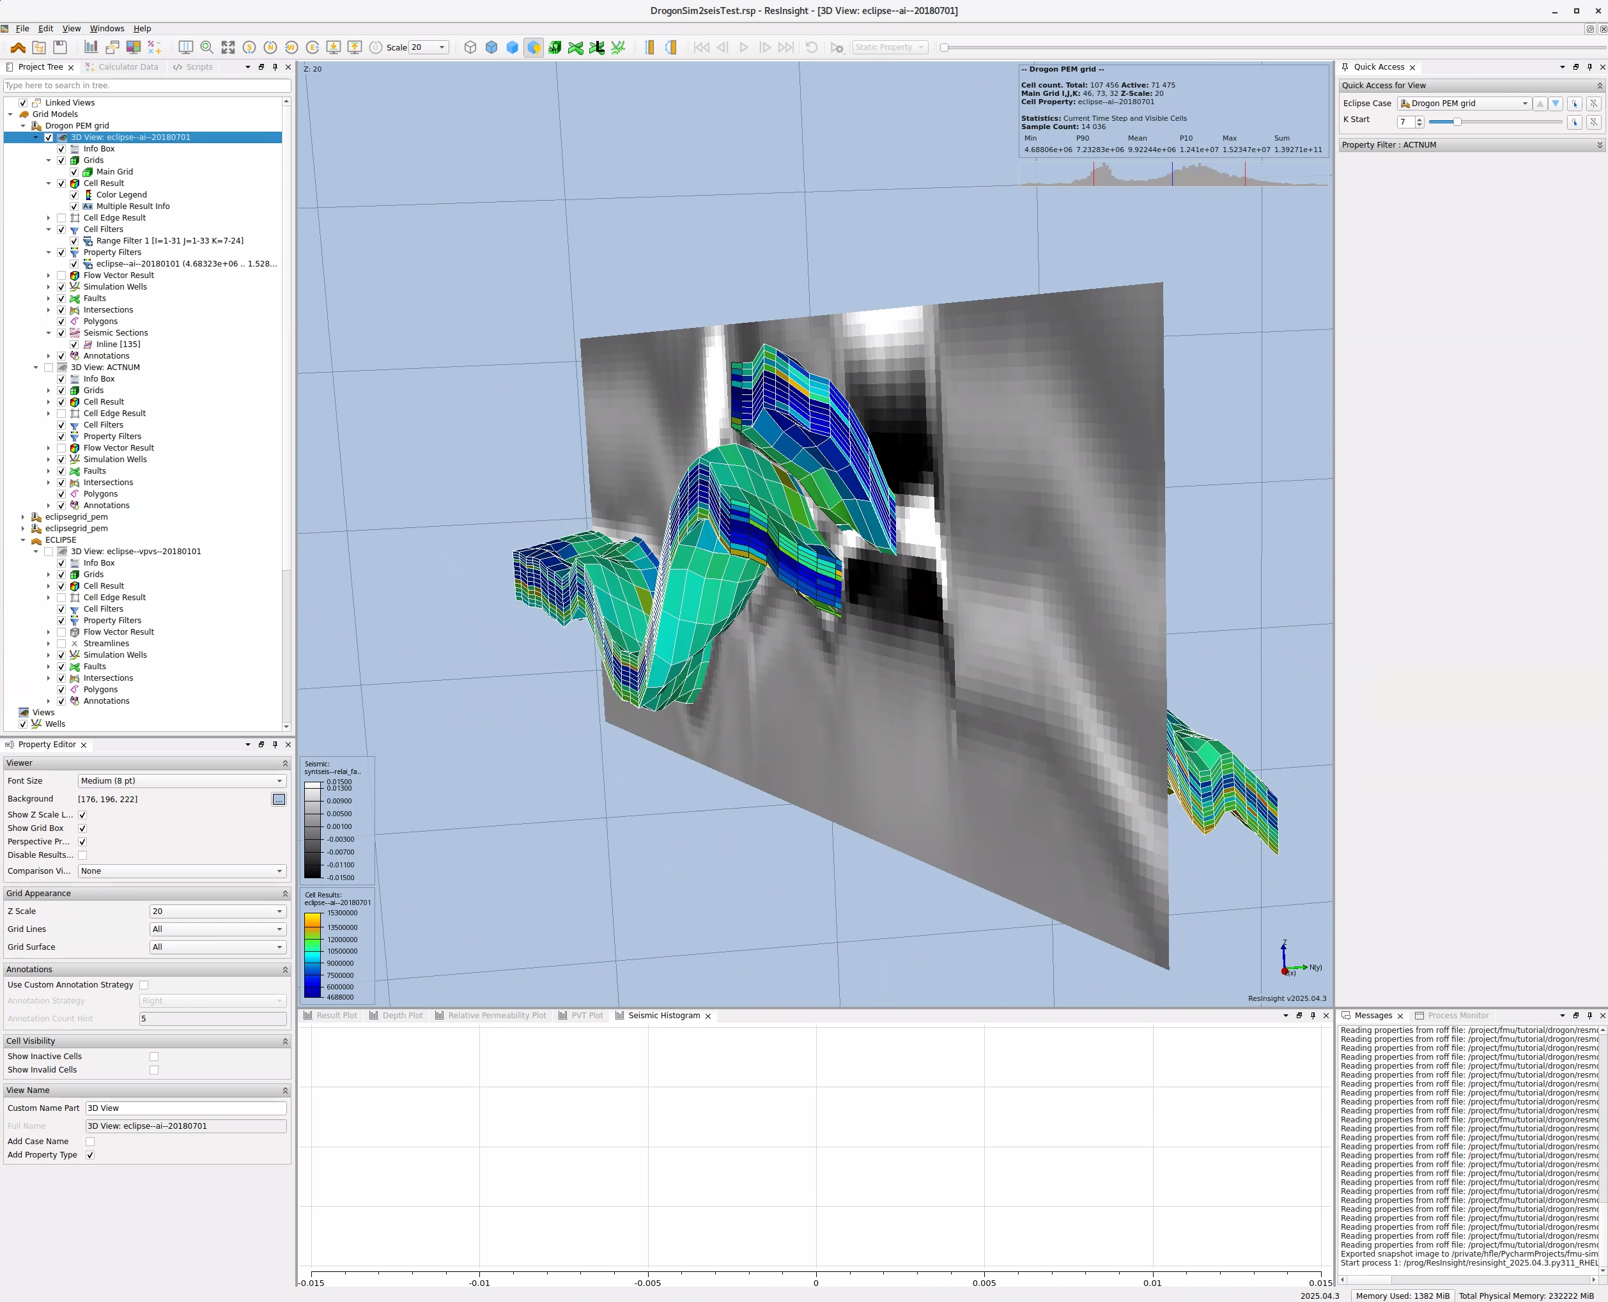Screen dimensions: 1608x1302
Task: Check Use Custom Annotation Strategy
Action: point(144,985)
